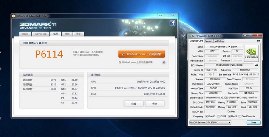Toggle auto-view results on 3DMark.com checkbox
The width and height of the screenshot is (269, 137).
coord(164,62)
